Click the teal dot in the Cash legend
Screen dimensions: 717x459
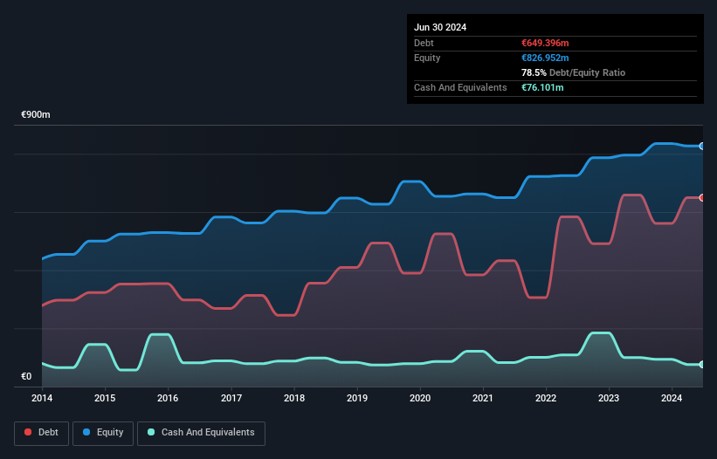151,432
